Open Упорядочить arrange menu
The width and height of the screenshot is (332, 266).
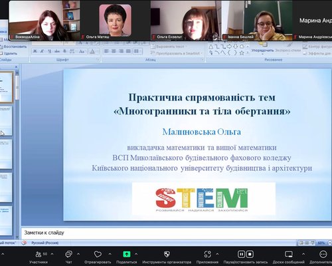click(262, 49)
